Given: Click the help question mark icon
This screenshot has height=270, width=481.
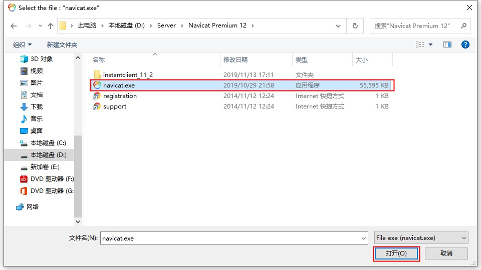Looking at the screenshot, I should 465,44.
